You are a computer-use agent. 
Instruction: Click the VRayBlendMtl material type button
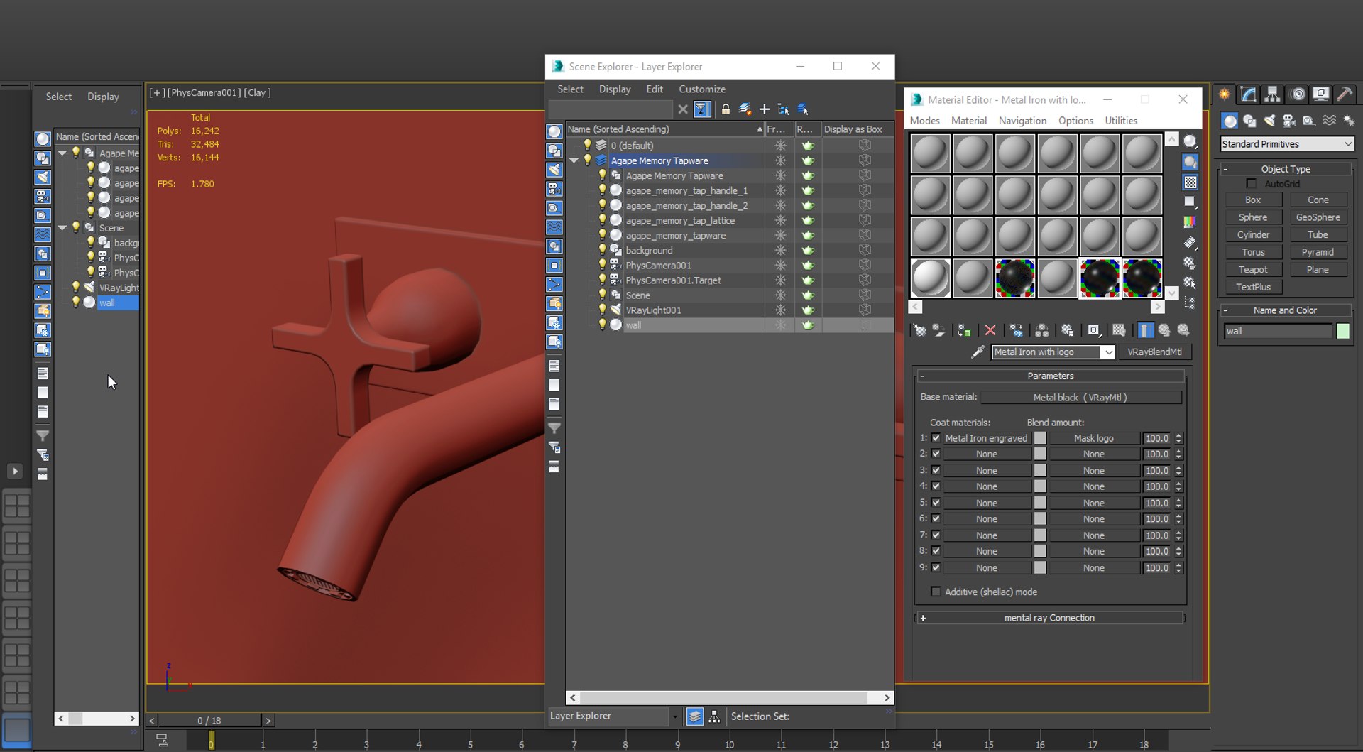pyautogui.click(x=1154, y=352)
